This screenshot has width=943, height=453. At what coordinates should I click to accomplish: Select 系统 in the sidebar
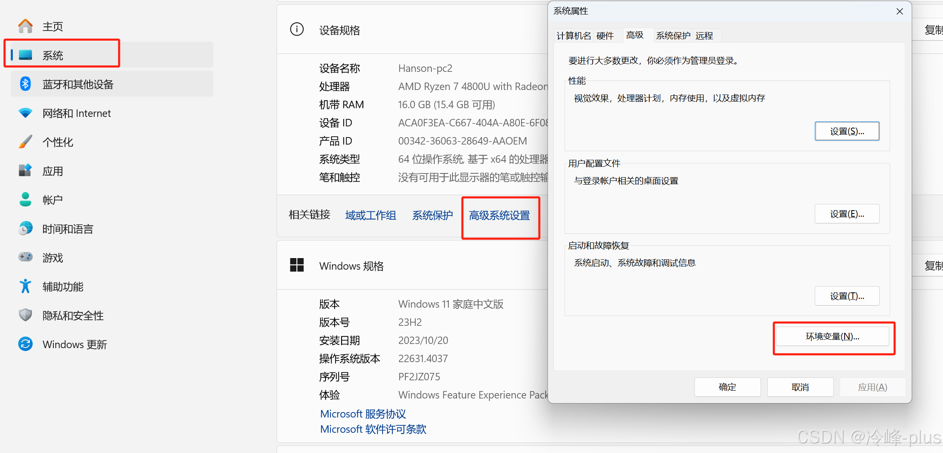click(x=112, y=55)
